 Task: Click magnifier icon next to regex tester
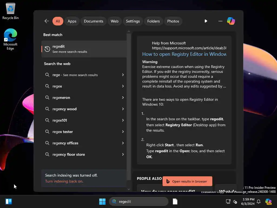coord(47,132)
